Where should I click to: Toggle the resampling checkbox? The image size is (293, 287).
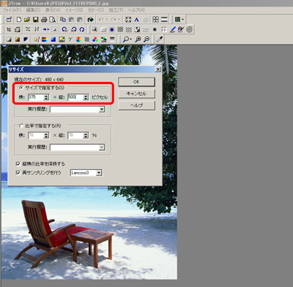[x=18, y=173]
